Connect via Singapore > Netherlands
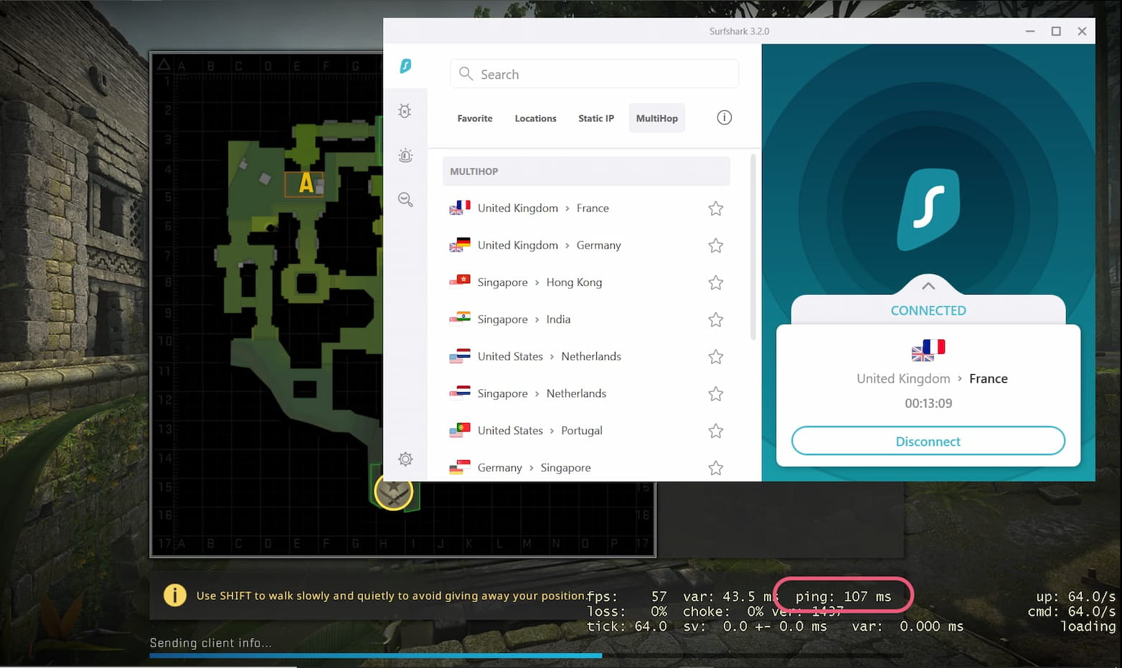Screen dimensions: 1122x668 [586, 393]
